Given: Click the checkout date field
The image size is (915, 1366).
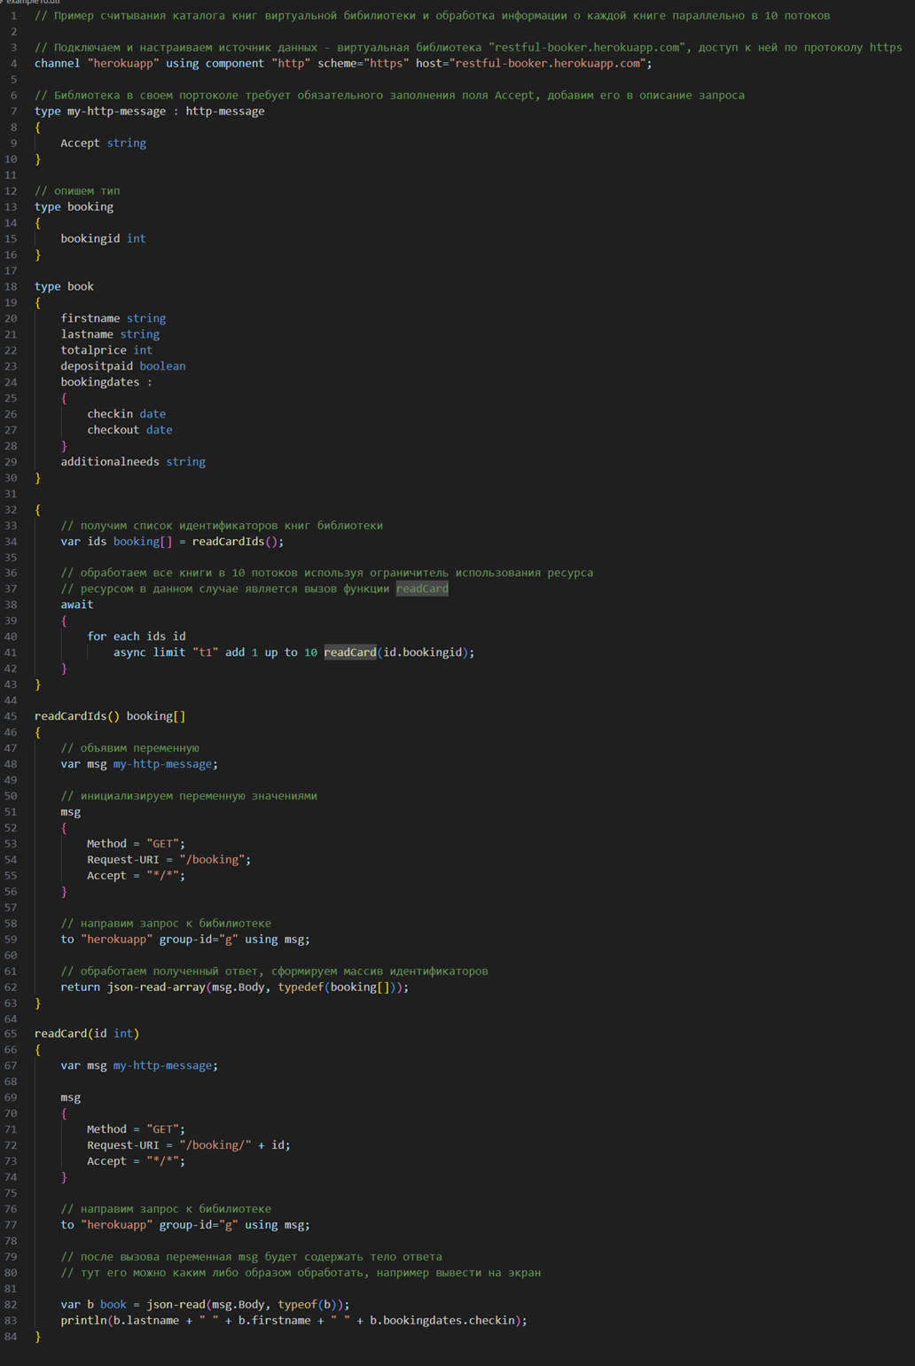Looking at the screenshot, I should click(x=129, y=430).
